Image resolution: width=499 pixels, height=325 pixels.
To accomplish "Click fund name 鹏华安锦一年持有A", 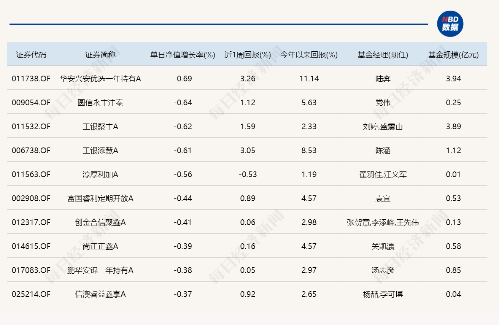I will tap(100, 270).
